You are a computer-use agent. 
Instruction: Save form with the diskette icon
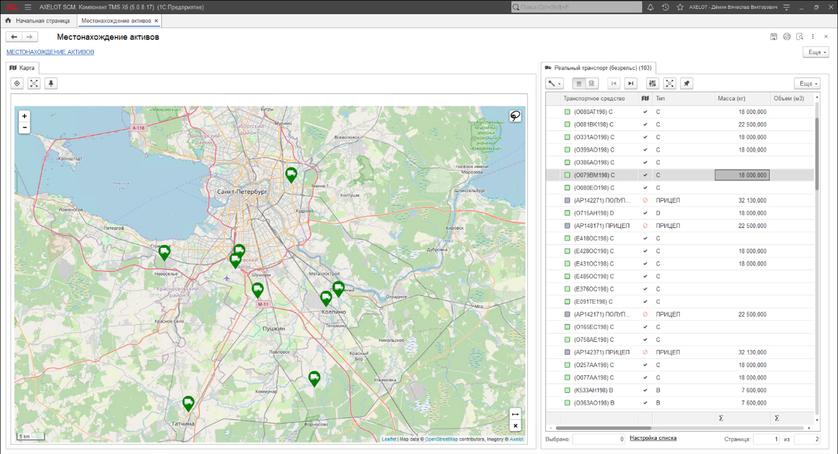pyautogui.click(x=773, y=36)
